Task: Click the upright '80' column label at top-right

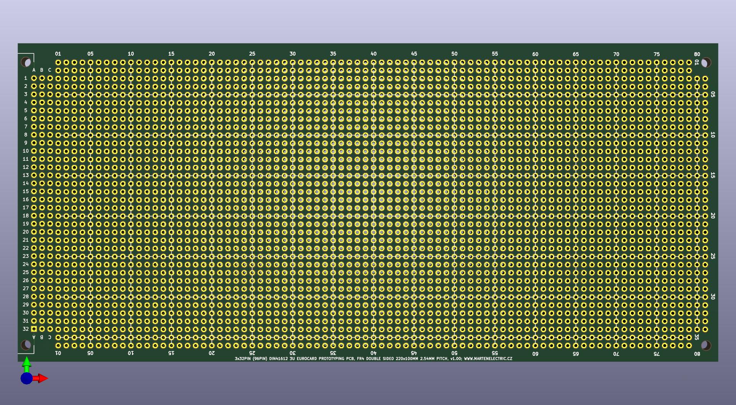Action: point(697,54)
